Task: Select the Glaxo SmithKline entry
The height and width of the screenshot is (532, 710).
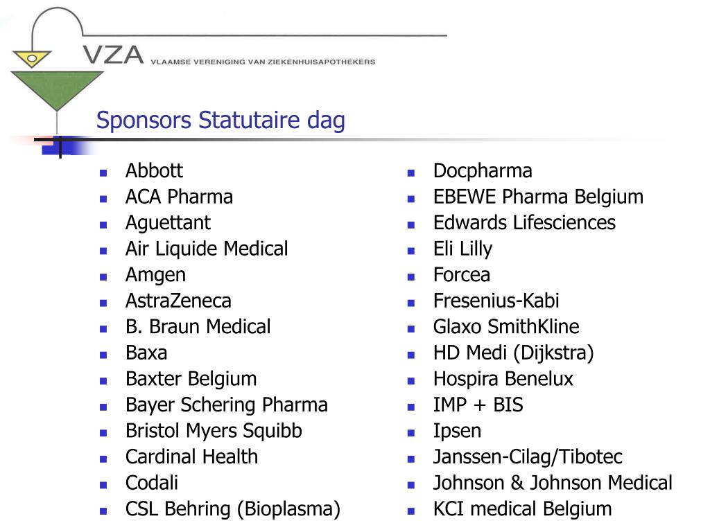Action: (x=506, y=327)
